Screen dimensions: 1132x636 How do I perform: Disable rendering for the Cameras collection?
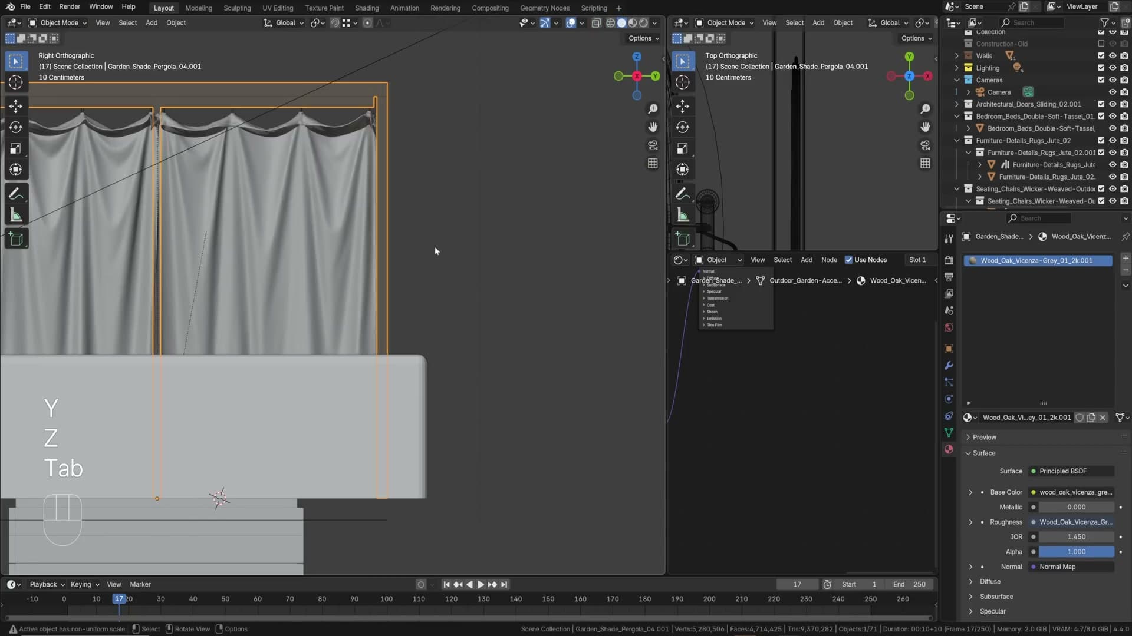[1124, 80]
